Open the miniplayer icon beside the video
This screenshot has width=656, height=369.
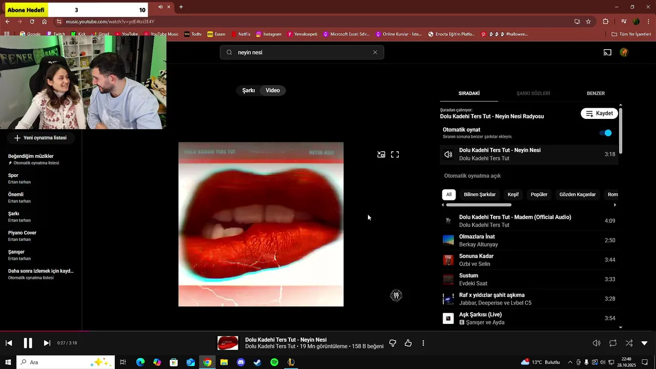[x=381, y=154]
